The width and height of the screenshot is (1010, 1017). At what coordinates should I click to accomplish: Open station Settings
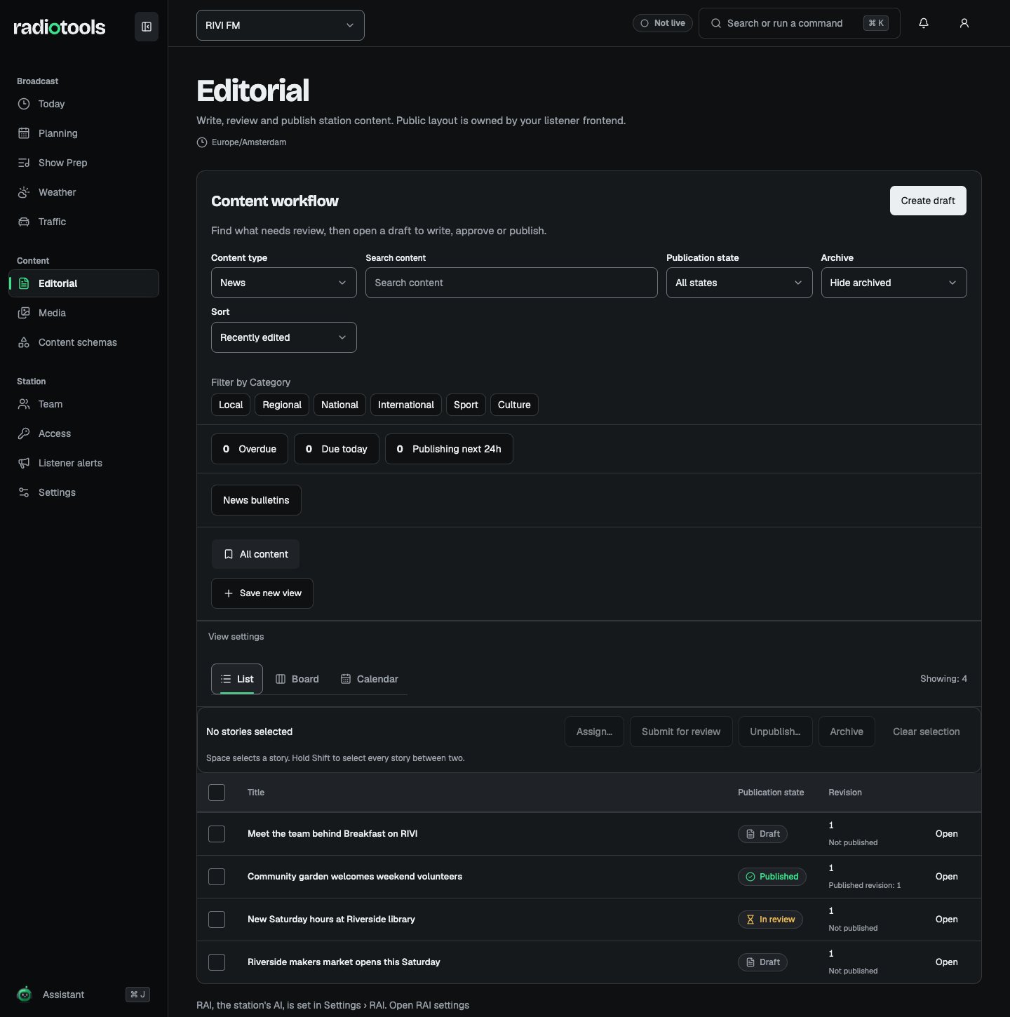(84, 492)
